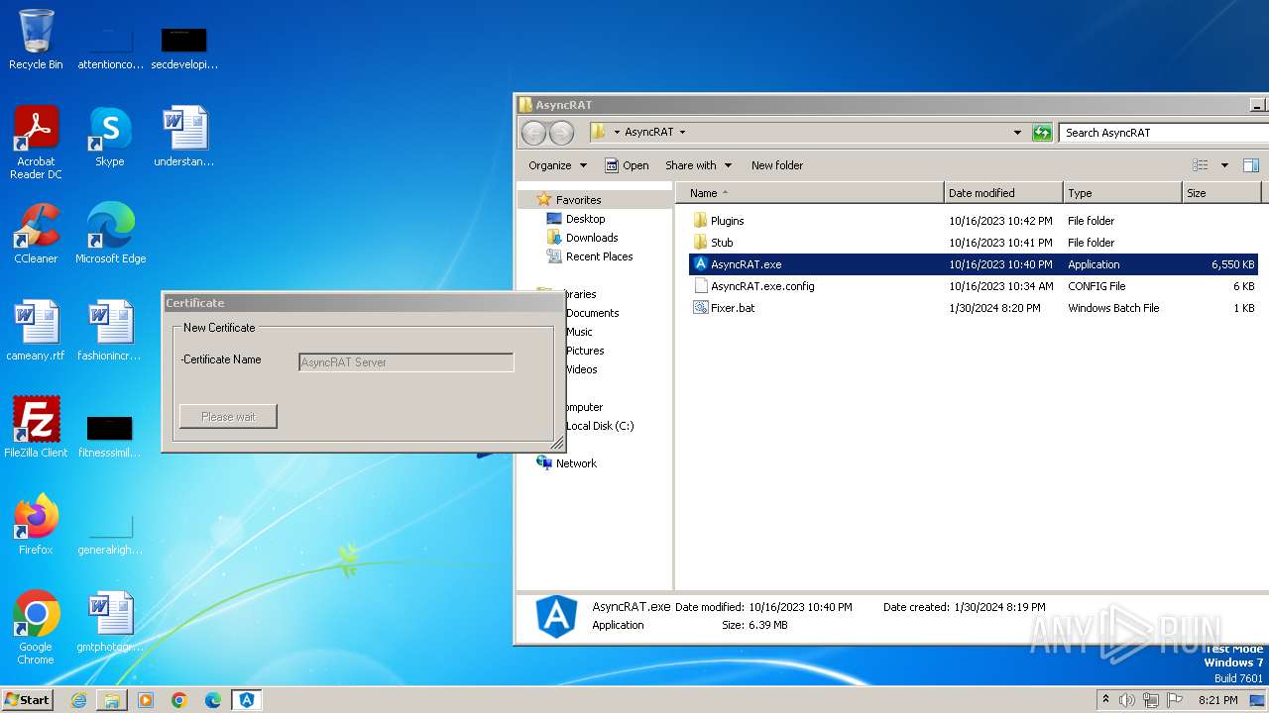The image size is (1269, 713).
Task: Open Skype desktop shortcut
Action: [x=110, y=137]
